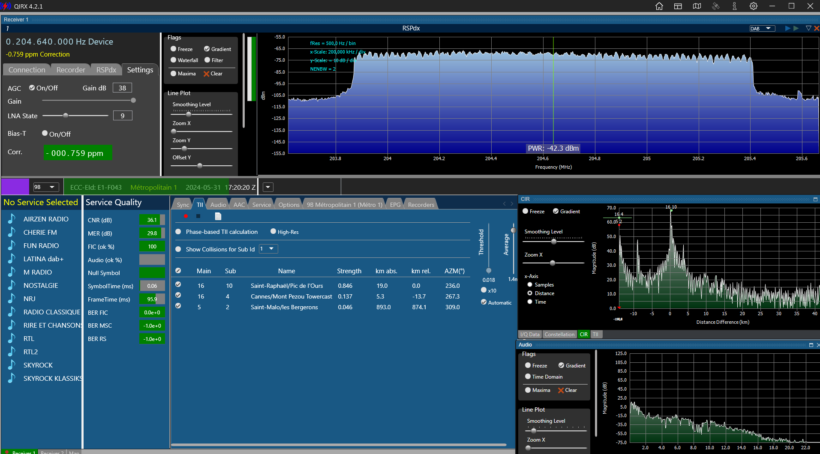This screenshot has height=454, width=820.
Task: Open the map view icon
Action: [697, 6]
